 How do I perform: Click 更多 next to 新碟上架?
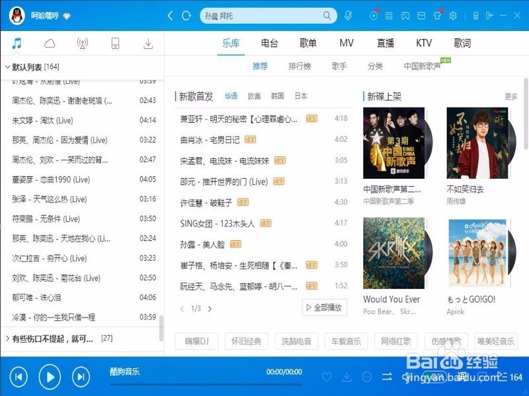(510, 96)
